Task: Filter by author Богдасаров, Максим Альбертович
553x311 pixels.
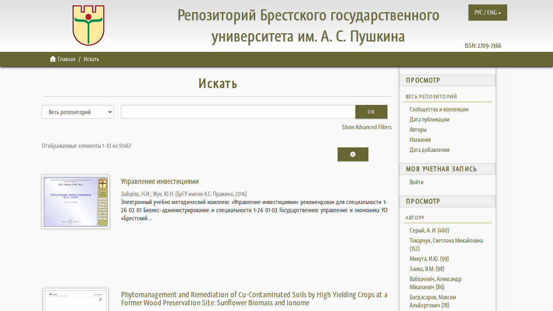Action: click(433, 301)
